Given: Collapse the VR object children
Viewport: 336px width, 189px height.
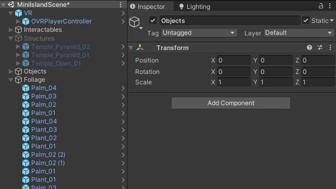Looking at the screenshot, I should (10, 13).
